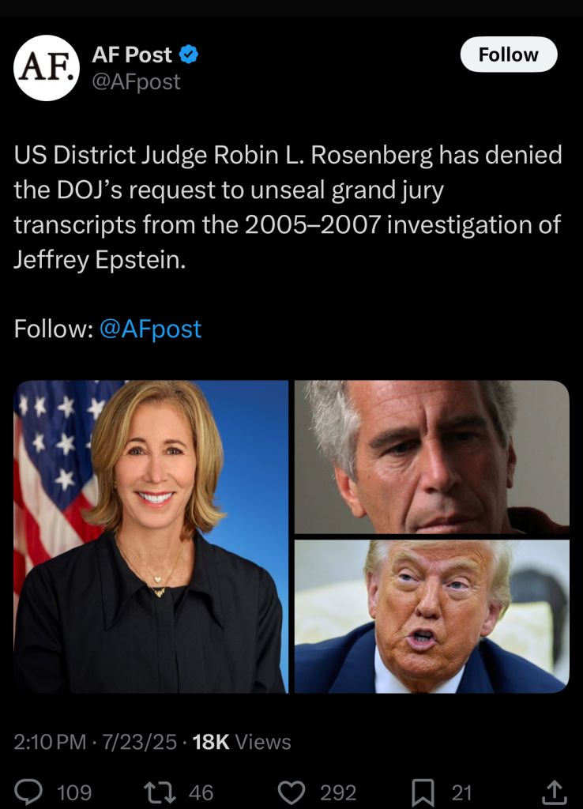583x809 pixels.
Task: Click the tweet body text
Action: (288, 208)
